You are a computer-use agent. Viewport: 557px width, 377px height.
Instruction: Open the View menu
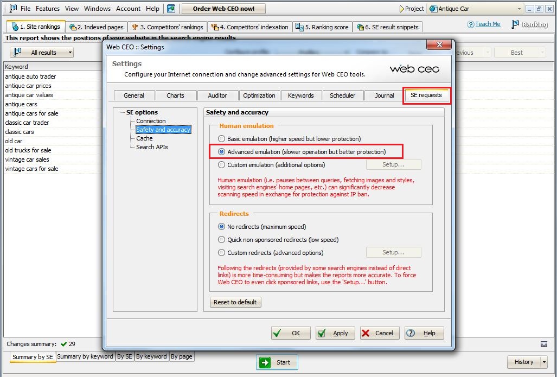pos(72,9)
